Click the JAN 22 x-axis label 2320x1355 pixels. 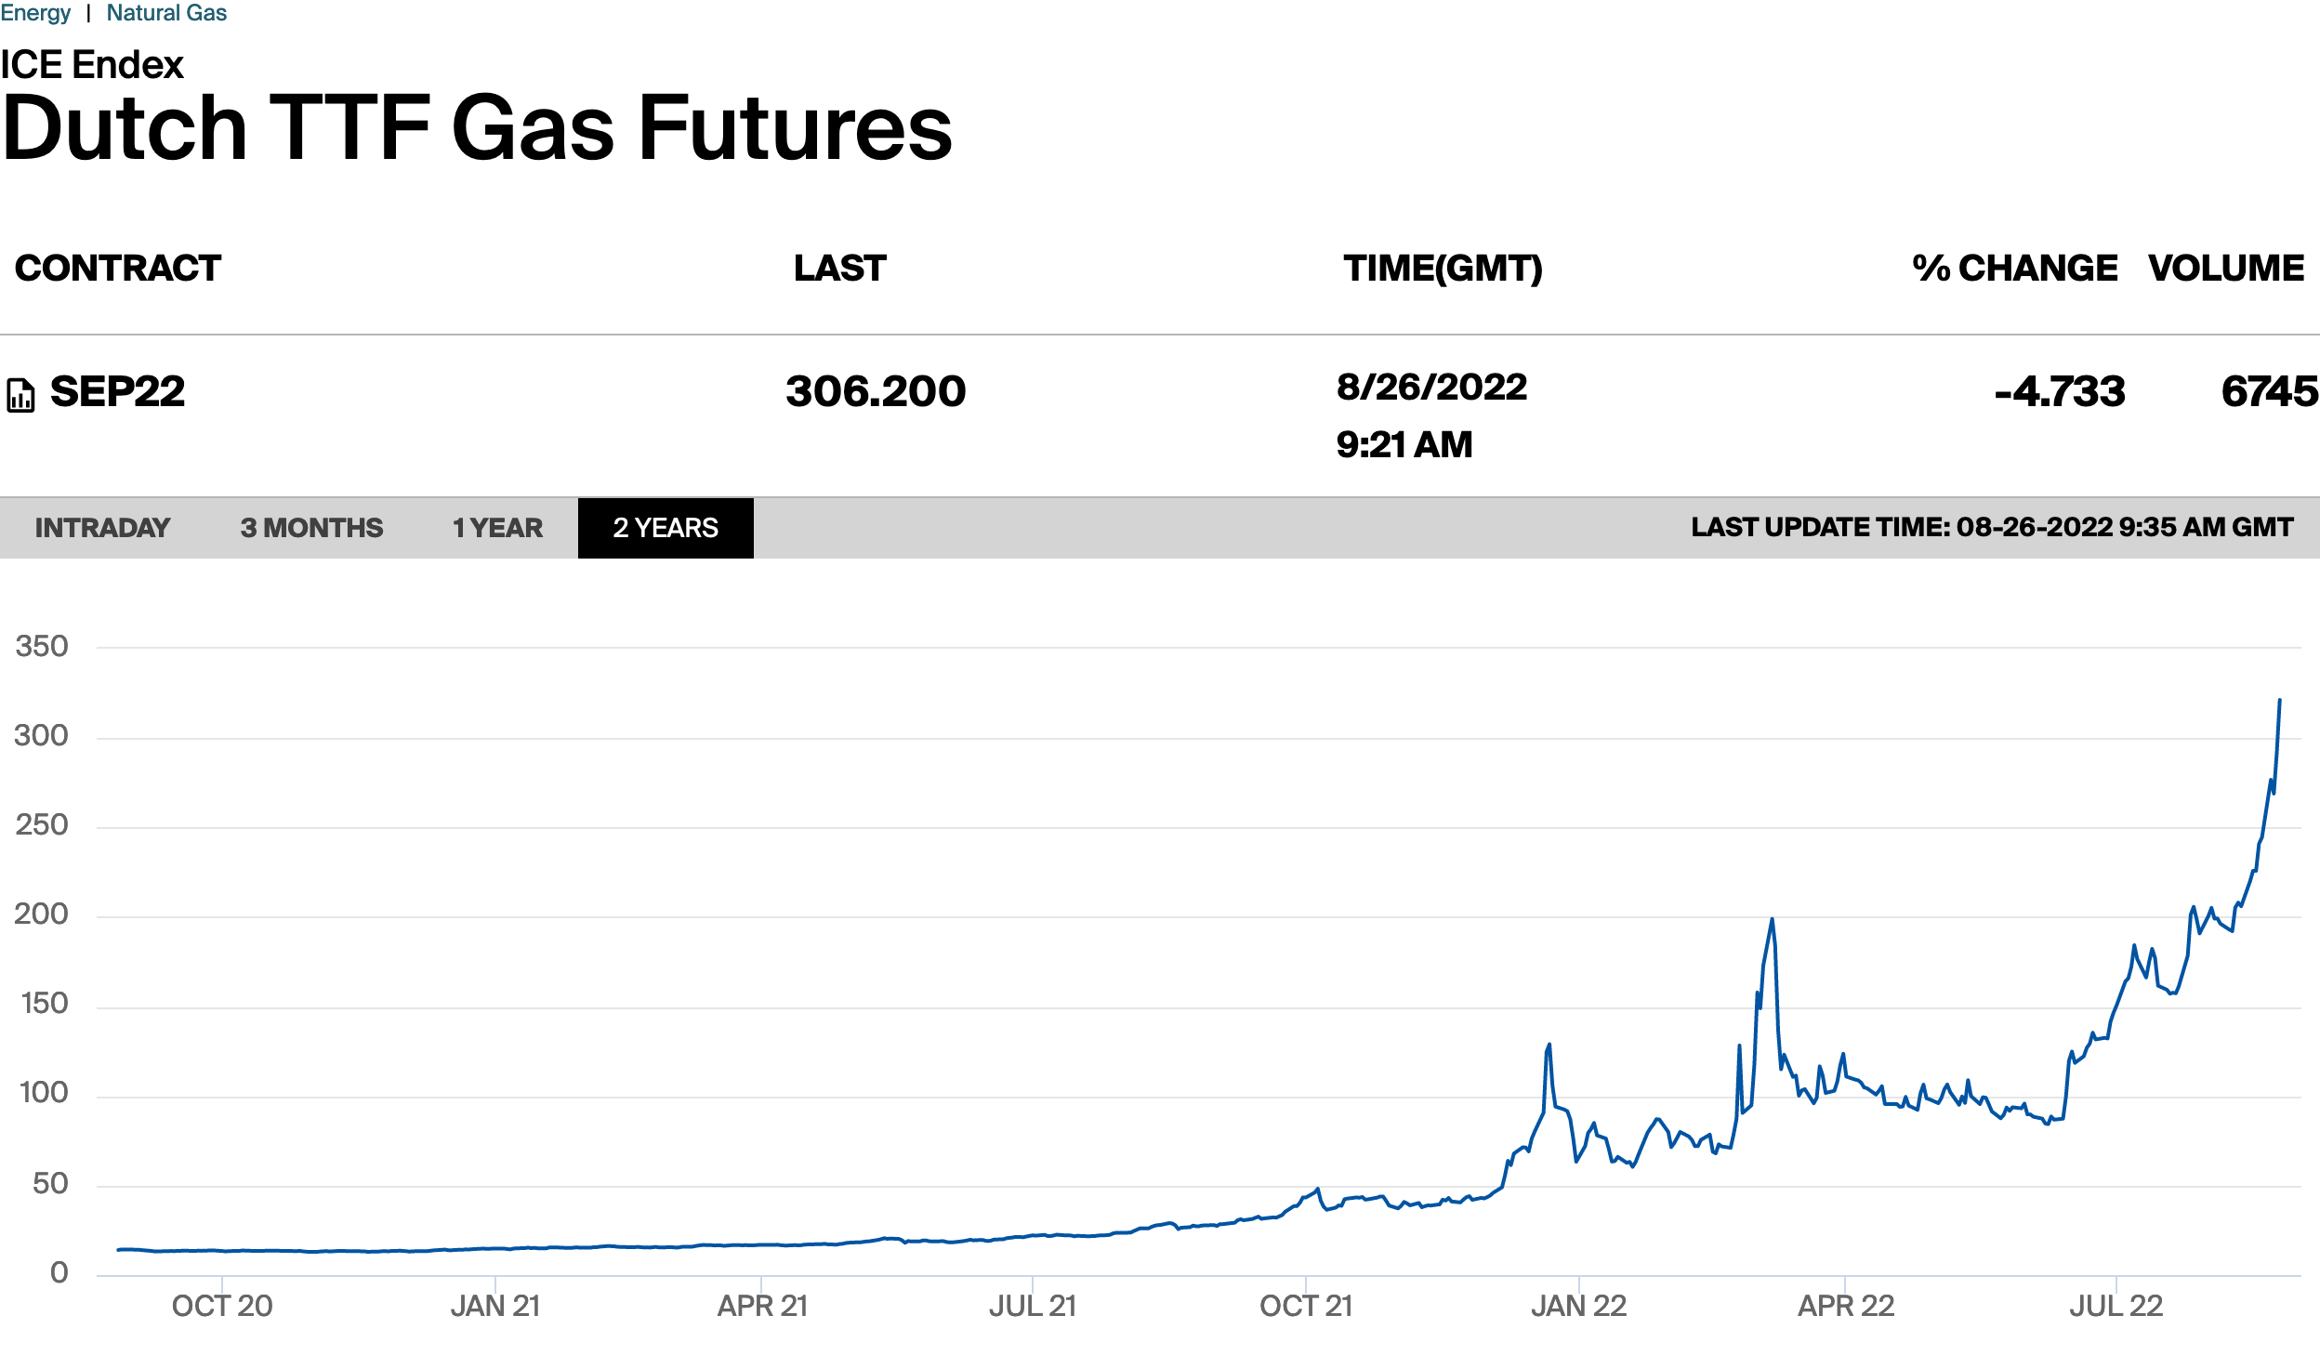pos(1578,1306)
